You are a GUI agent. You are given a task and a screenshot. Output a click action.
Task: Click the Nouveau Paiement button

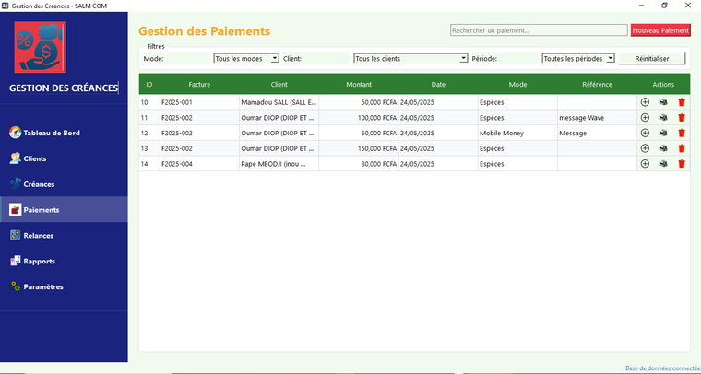[x=660, y=30]
